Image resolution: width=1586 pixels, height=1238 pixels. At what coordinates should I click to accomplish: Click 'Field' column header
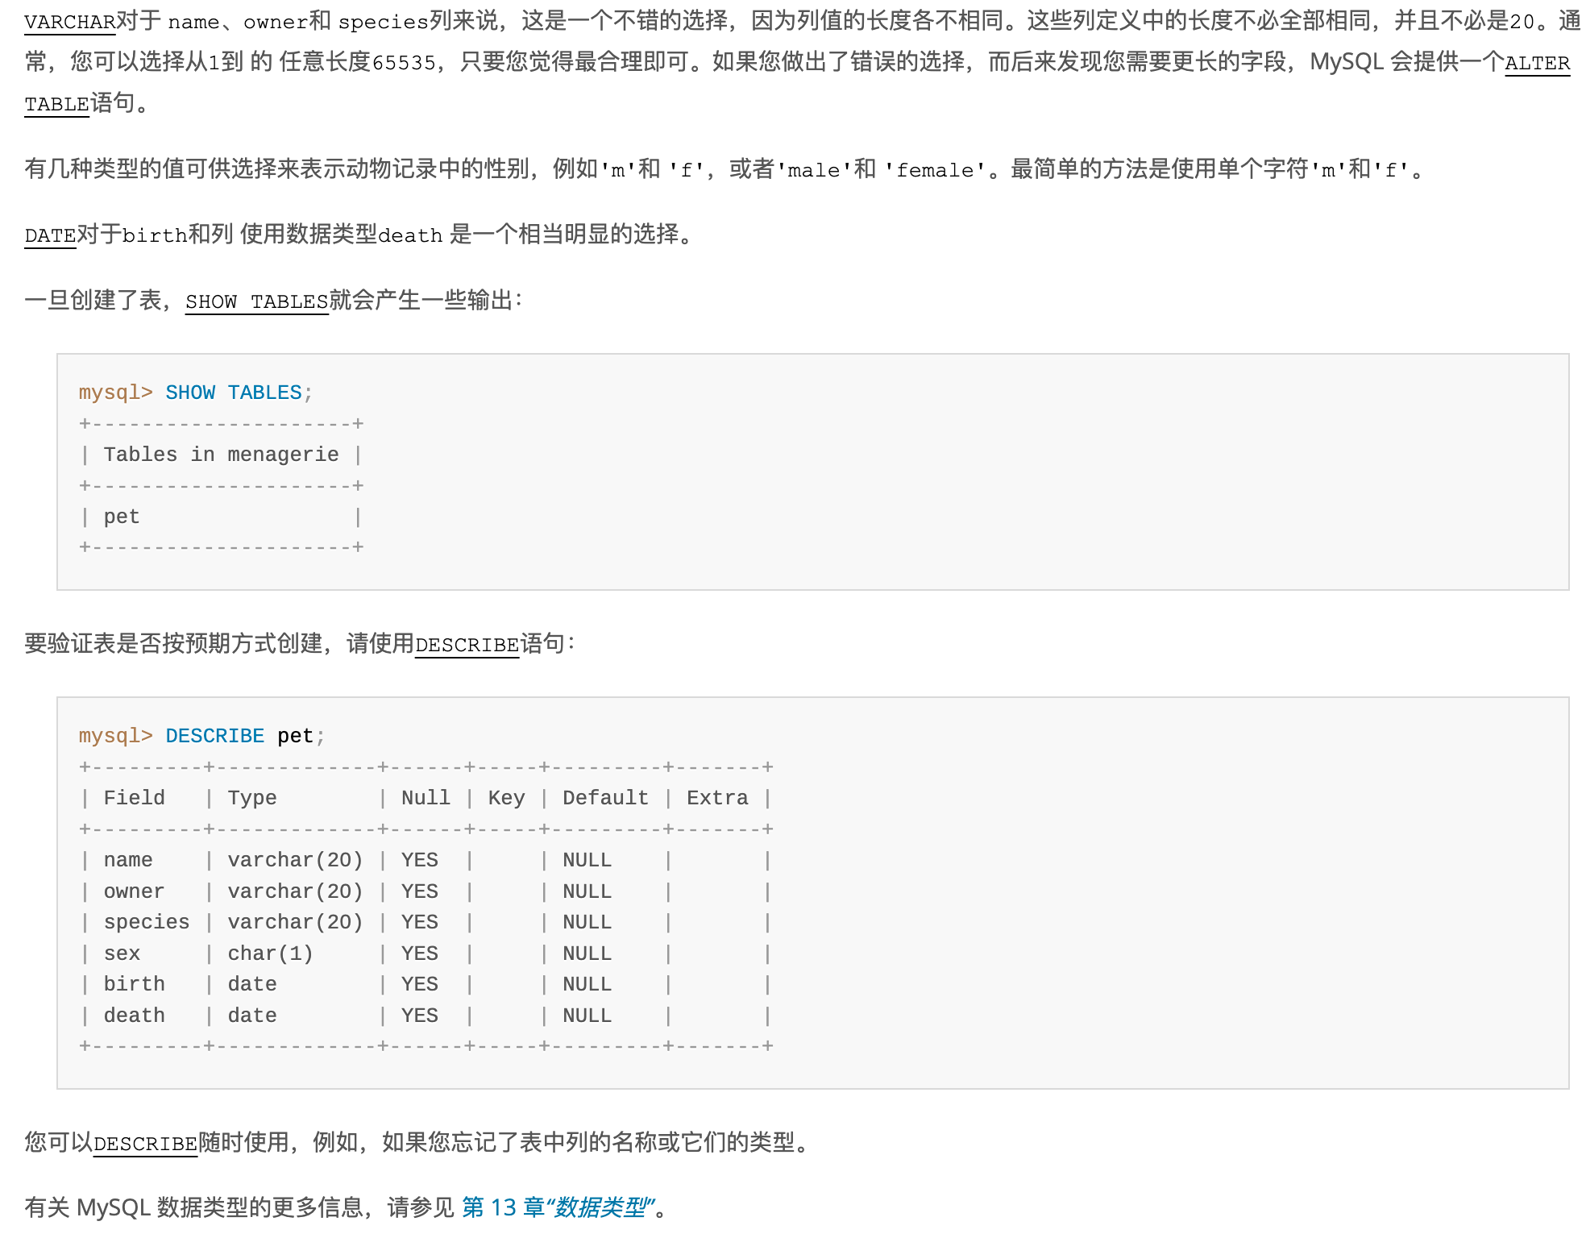pos(134,798)
